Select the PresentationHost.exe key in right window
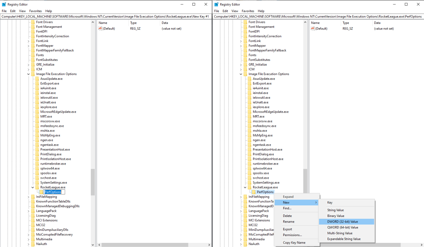Screen dimensions: 424x247 tap(267, 150)
